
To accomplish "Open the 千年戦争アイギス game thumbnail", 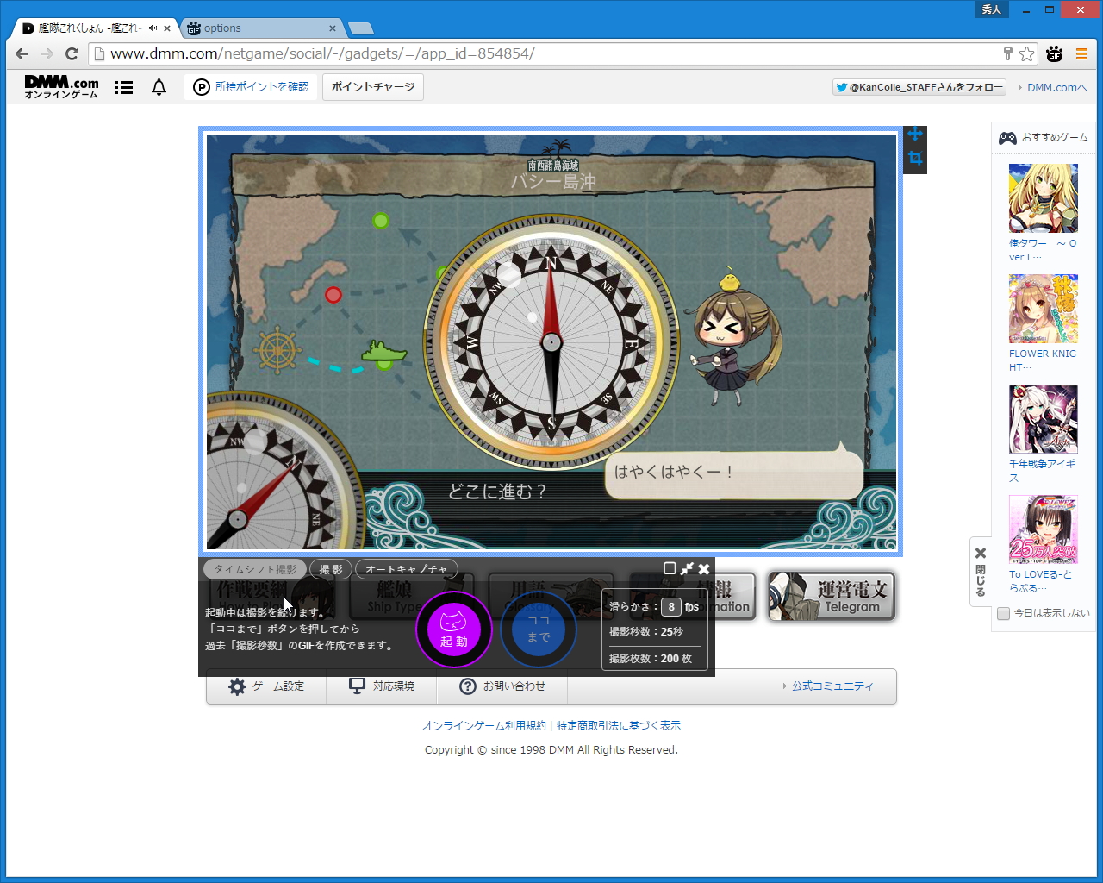I will pos(1044,419).
